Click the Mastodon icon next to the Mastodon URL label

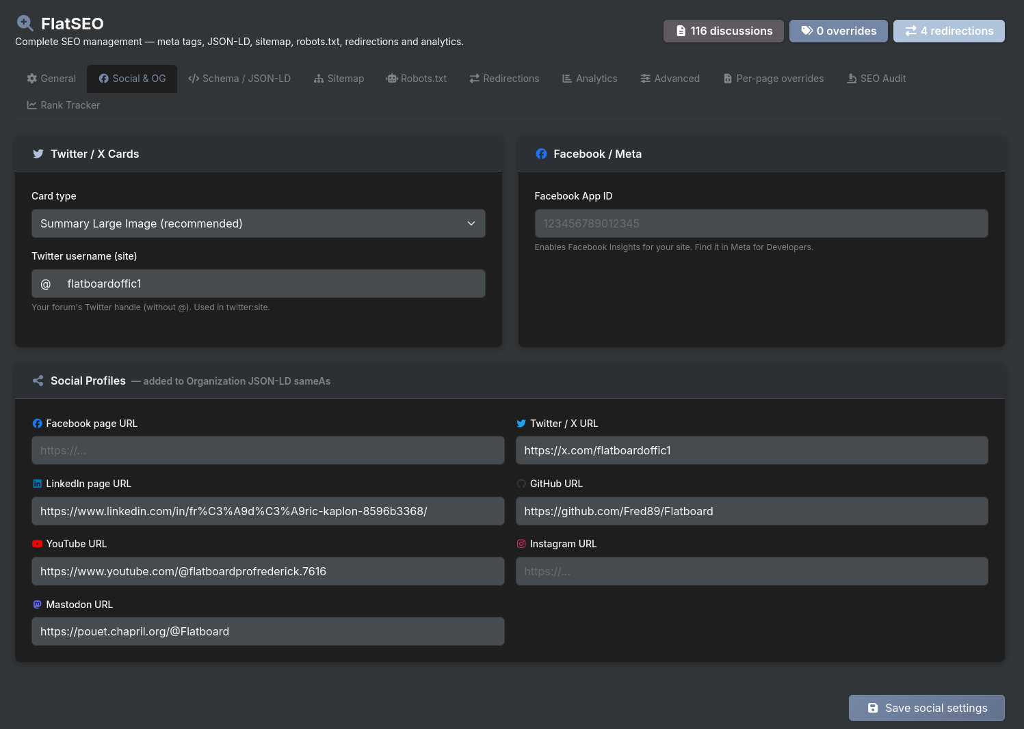(38, 605)
